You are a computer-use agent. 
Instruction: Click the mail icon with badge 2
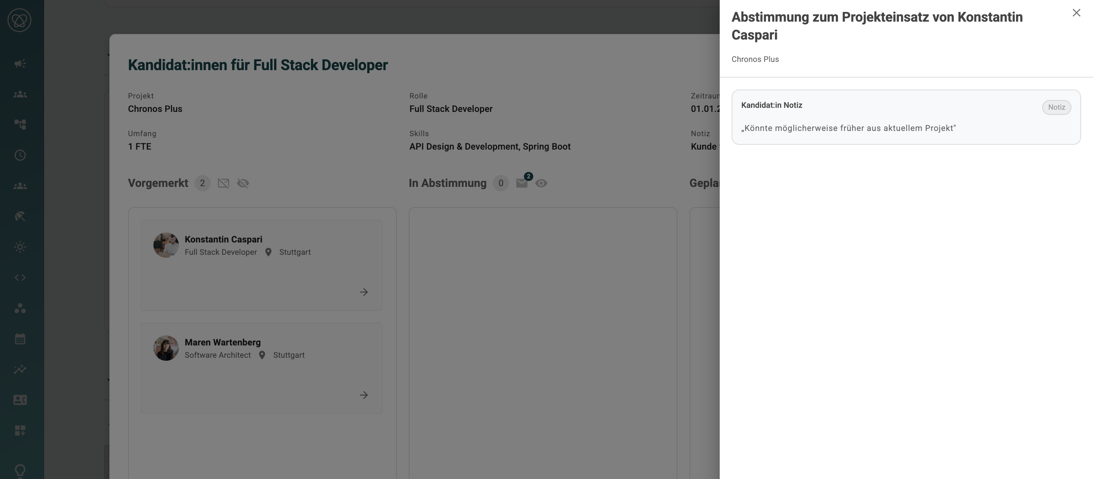(x=522, y=183)
